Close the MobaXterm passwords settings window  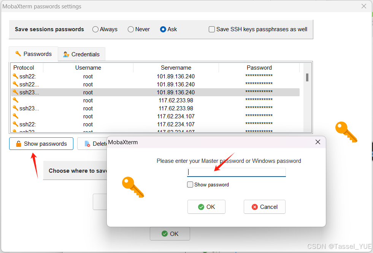pyautogui.click(x=364, y=6)
